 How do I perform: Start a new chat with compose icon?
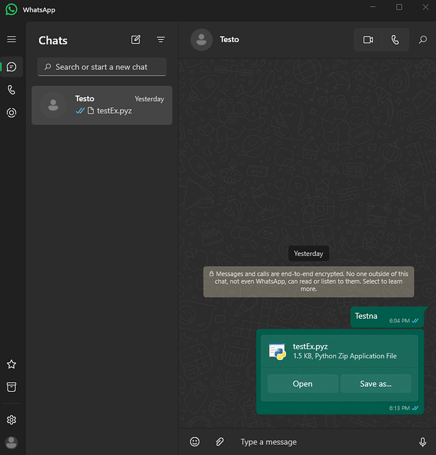(x=136, y=39)
